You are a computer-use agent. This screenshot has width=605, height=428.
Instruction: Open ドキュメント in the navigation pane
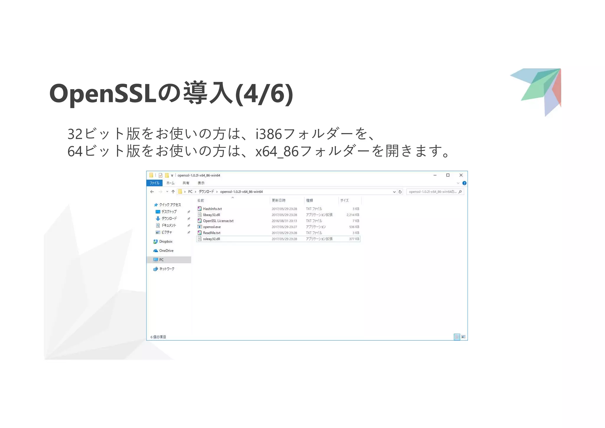[166, 225]
